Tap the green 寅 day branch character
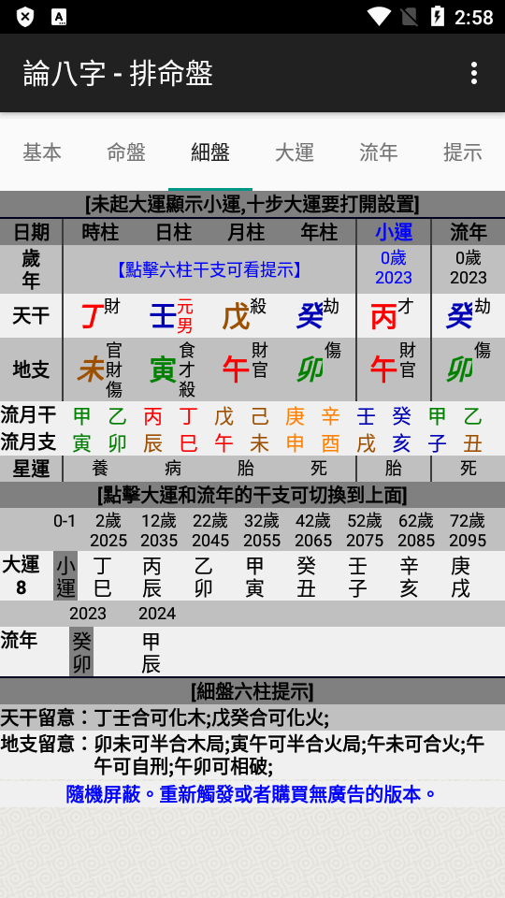 [x=163, y=370]
